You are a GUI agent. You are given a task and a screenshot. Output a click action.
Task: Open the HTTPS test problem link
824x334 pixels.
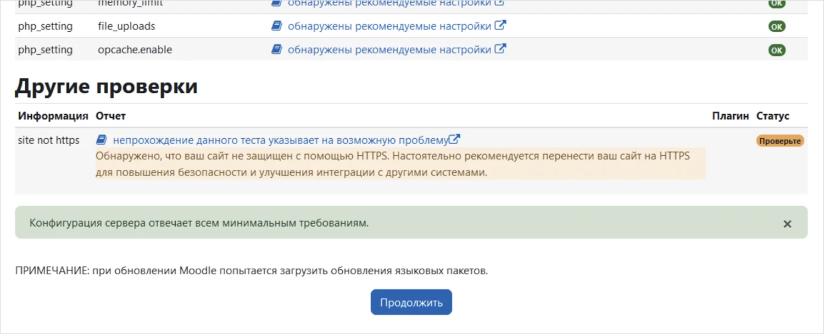click(x=280, y=140)
